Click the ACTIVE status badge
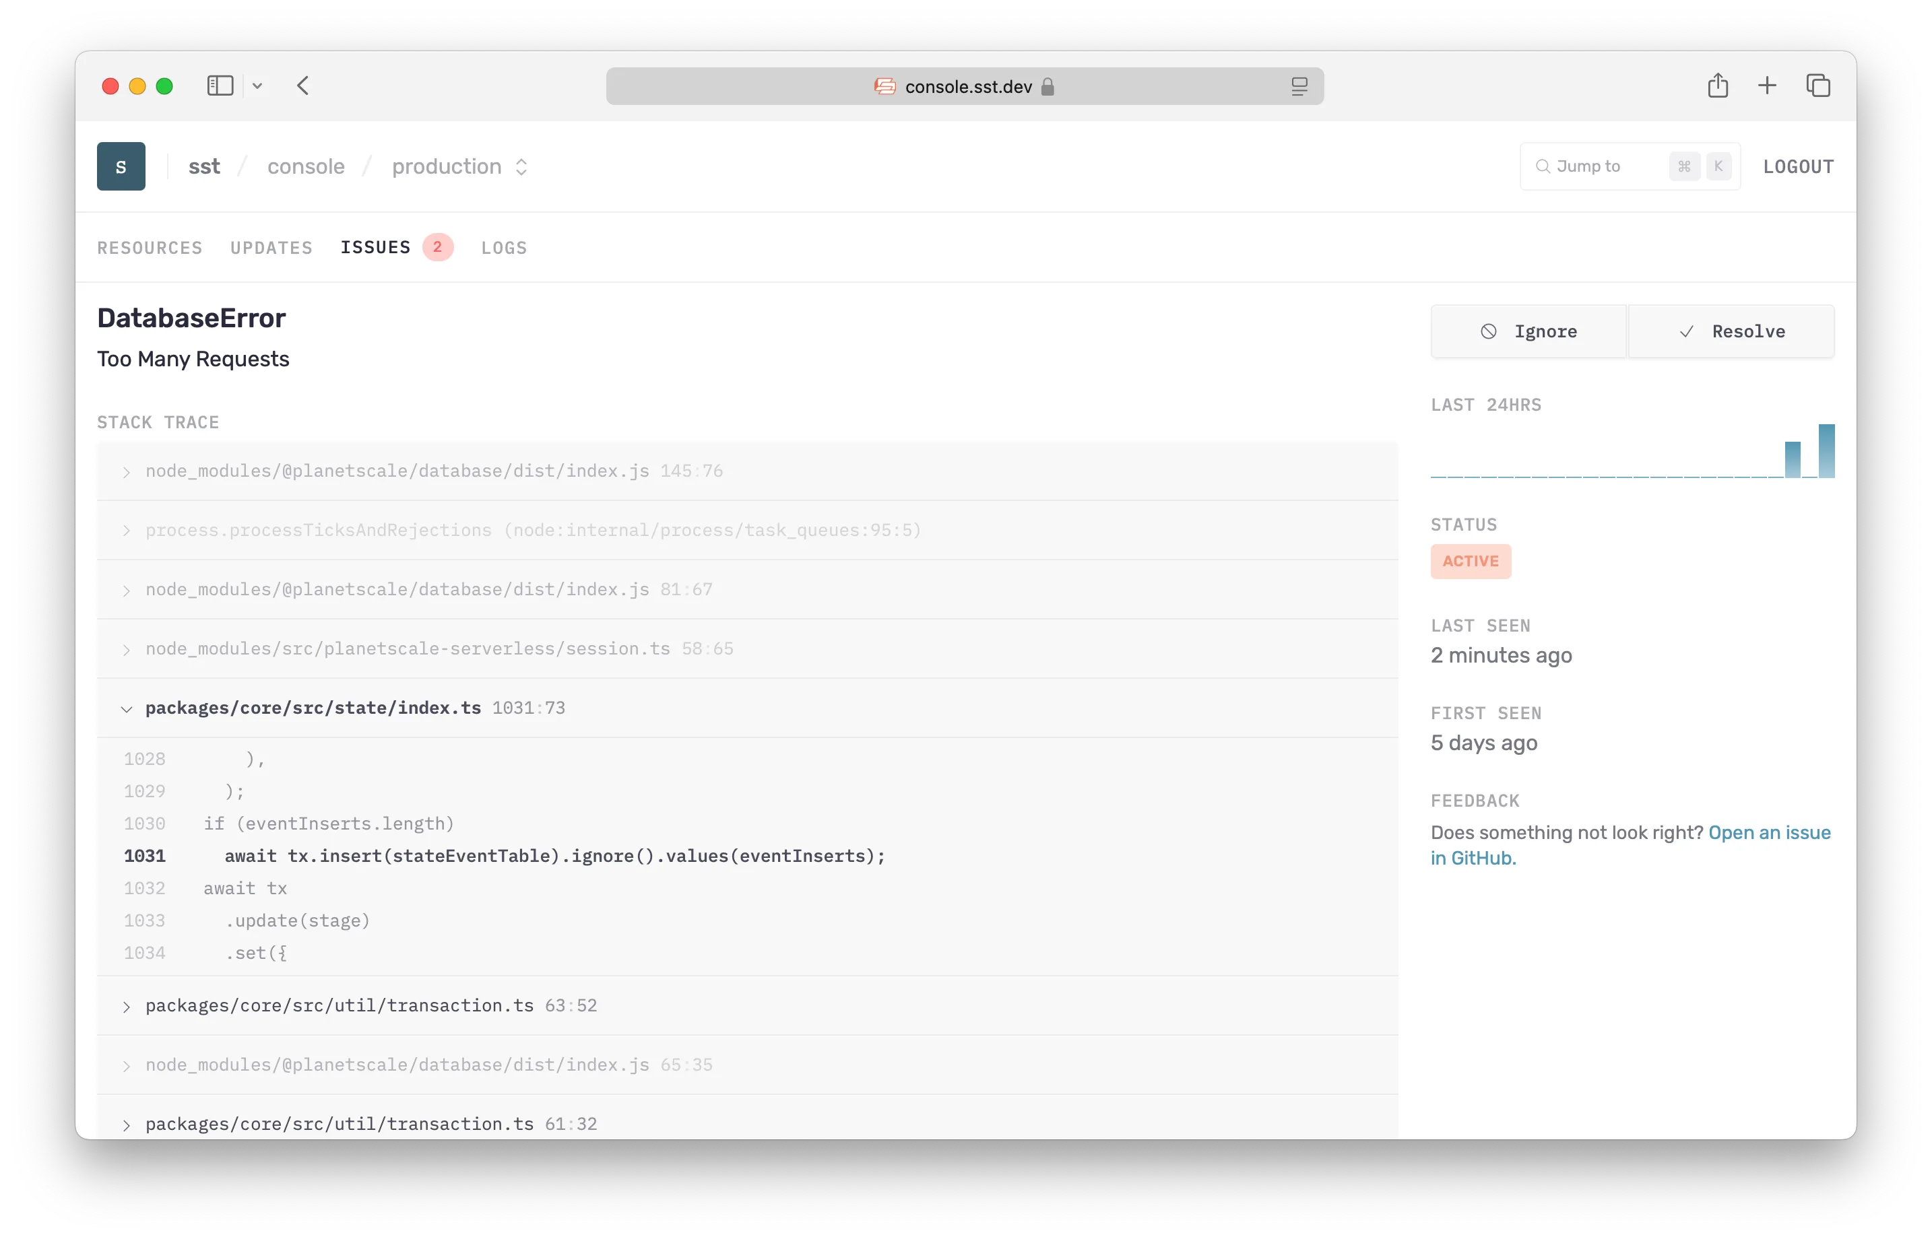1932x1239 pixels. point(1470,561)
